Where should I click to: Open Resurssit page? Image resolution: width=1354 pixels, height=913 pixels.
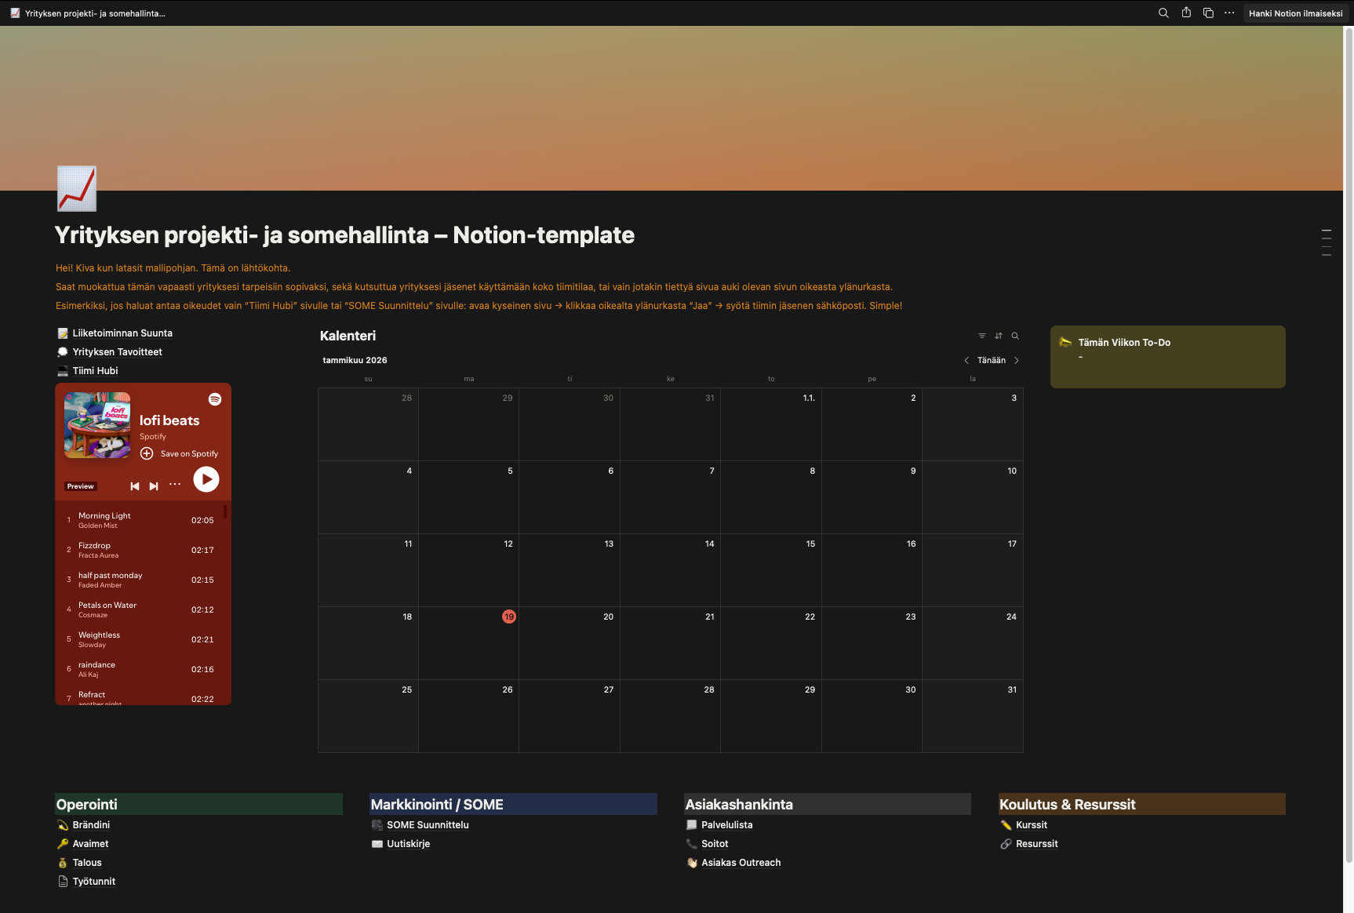[1029, 844]
